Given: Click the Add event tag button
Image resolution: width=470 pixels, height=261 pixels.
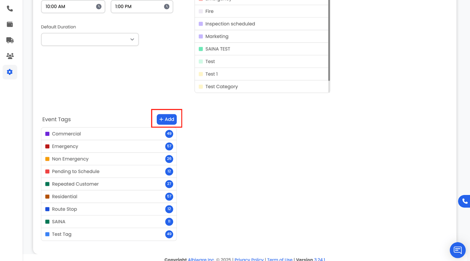Looking at the screenshot, I should (x=167, y=119).
